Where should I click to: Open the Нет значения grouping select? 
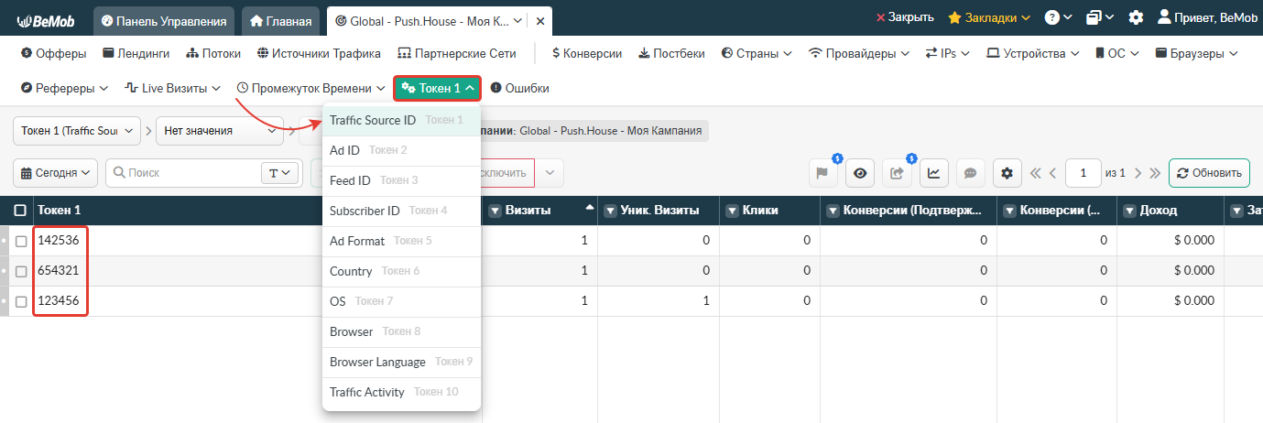220,131
